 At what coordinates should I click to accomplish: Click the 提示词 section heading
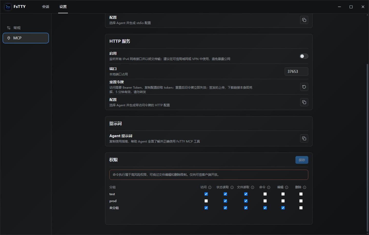point(116,124)
